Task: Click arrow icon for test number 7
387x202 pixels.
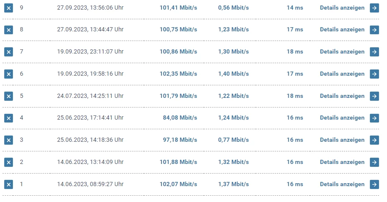Action: [x=374, y=52]
